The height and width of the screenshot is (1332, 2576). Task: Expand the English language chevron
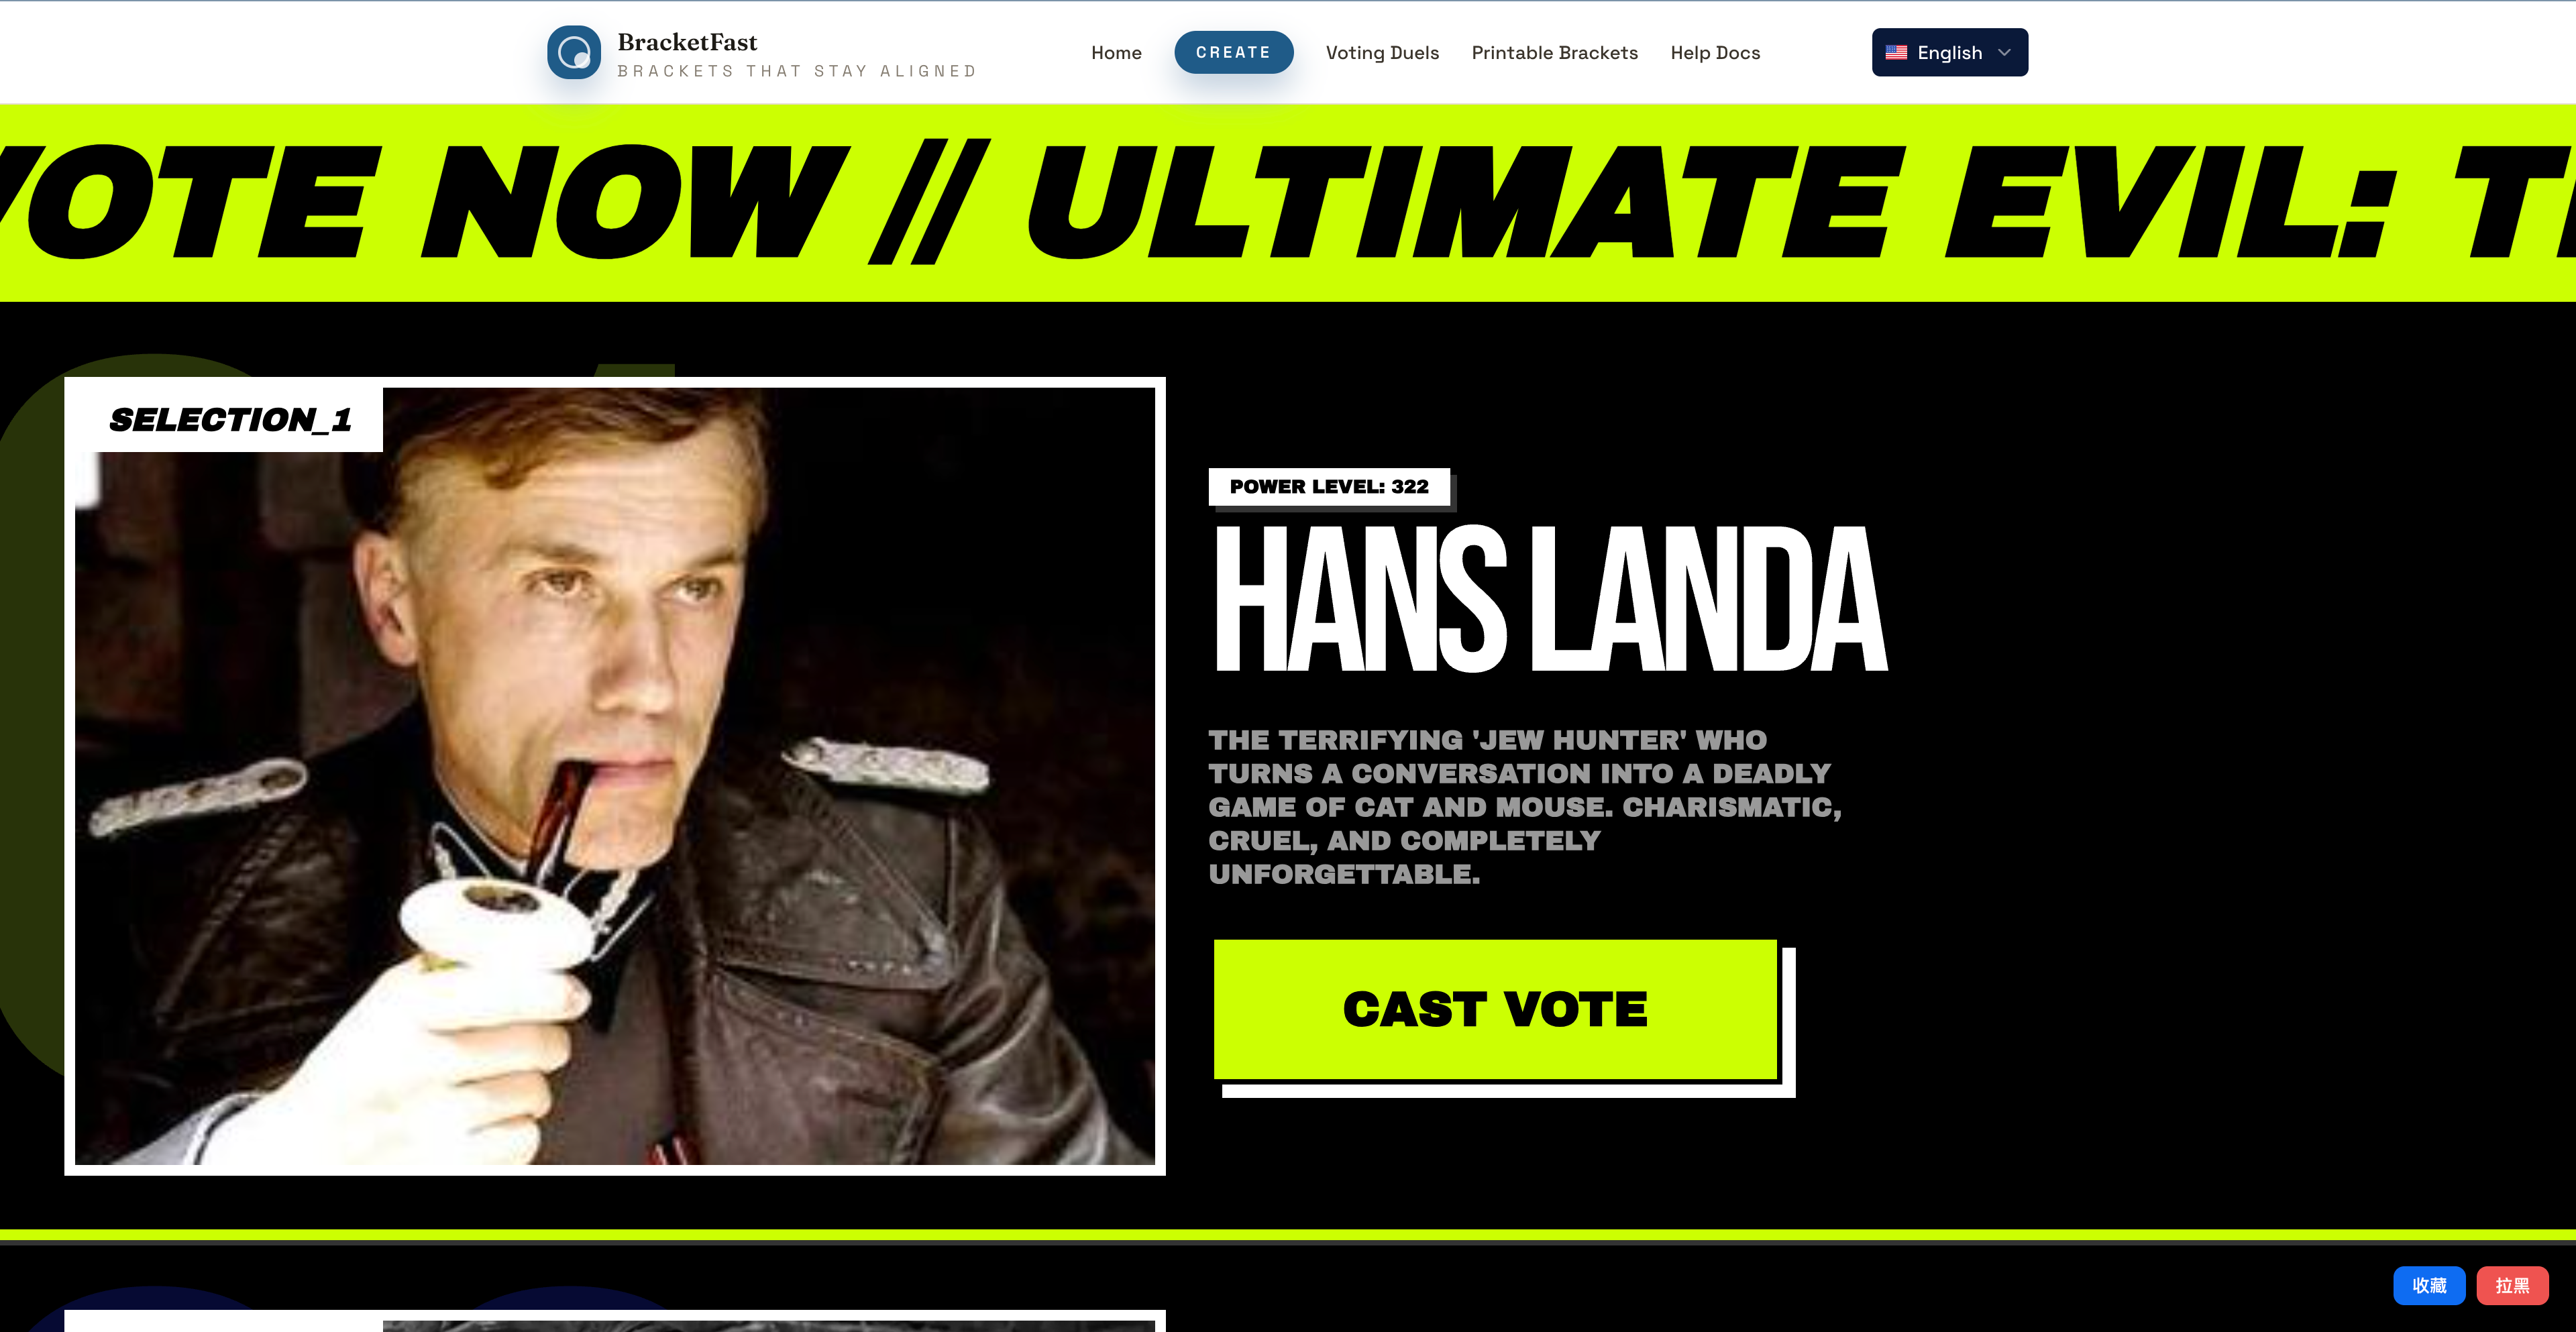pyautogui.click(x=2004, y=52)
